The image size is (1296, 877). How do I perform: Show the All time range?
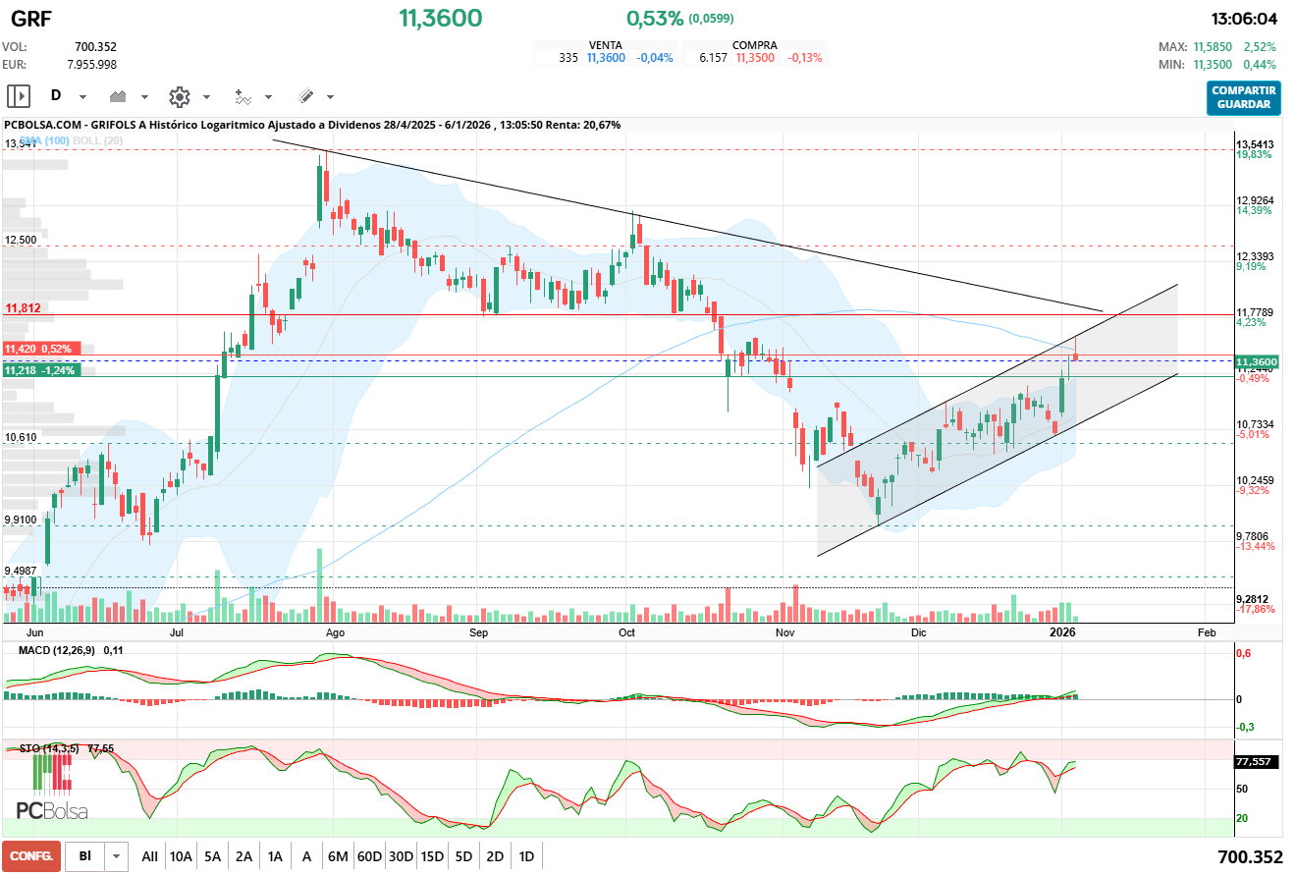click(x=149, y=856)
